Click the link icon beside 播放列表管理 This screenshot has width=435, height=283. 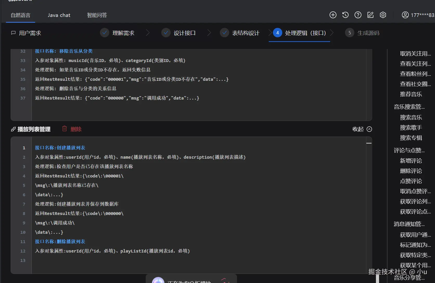(x=13, y=129)
